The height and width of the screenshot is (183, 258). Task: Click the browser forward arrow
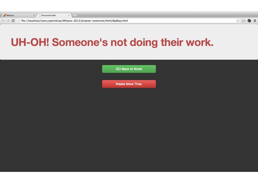click(x=8, y=21)
